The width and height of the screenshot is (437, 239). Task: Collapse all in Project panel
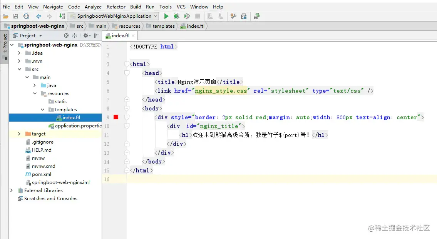point(74,35)
